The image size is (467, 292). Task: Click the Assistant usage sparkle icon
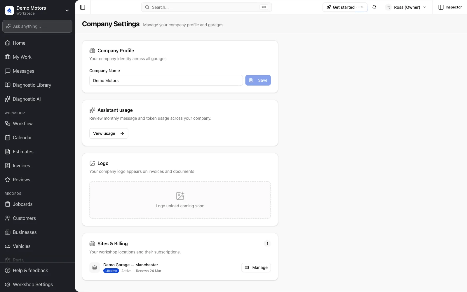coord(92,110)
